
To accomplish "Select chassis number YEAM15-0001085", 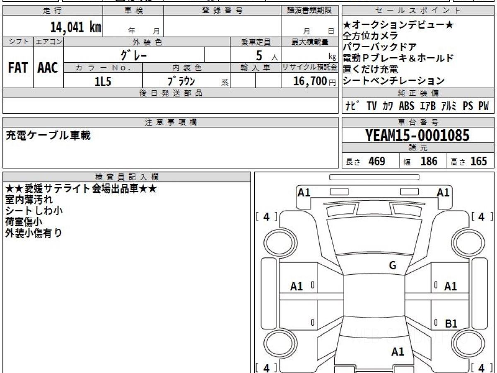I will click(x=417, y=135).
